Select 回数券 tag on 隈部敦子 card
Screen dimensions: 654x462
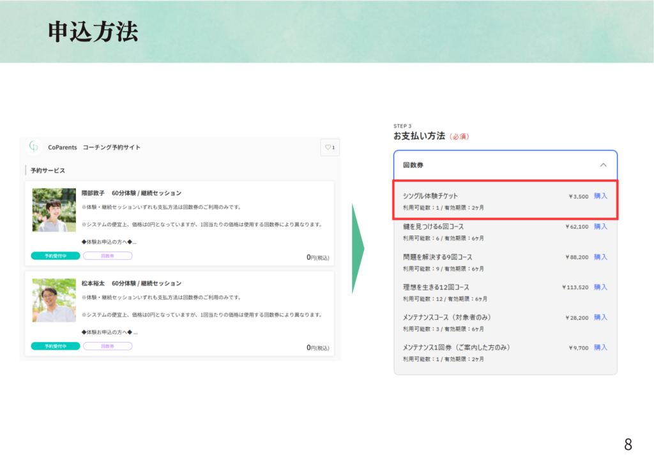click(107, 256)
